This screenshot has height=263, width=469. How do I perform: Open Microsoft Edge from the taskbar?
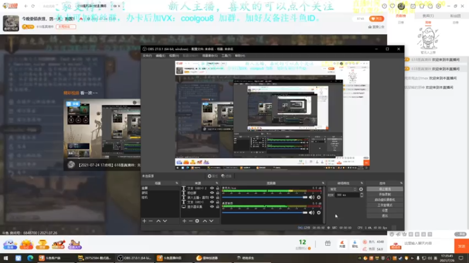pos(30,258)
